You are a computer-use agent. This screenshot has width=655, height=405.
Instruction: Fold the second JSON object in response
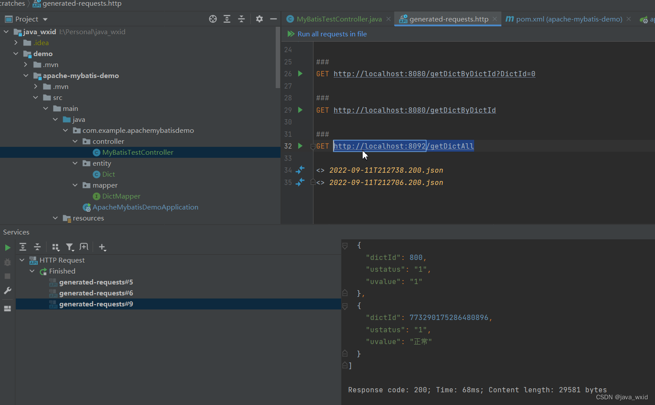coord(345,306)
